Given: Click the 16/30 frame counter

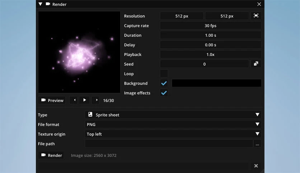Looking at the screenshot, I should [x=108, y=100].
